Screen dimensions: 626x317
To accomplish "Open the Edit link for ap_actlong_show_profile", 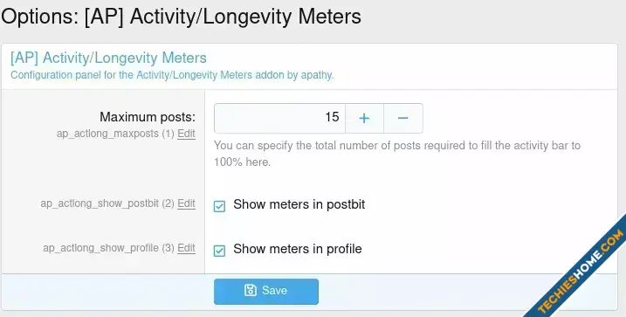I will (187, 248).
